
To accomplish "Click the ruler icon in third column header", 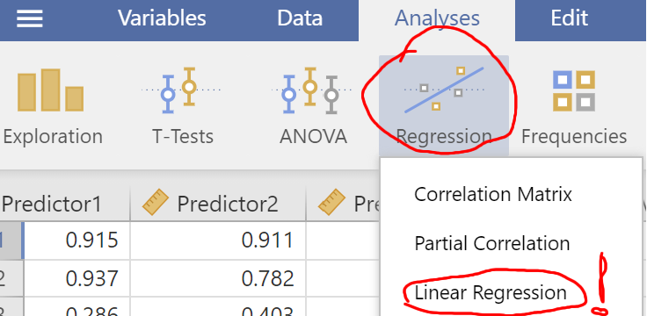I will point(331,202).
